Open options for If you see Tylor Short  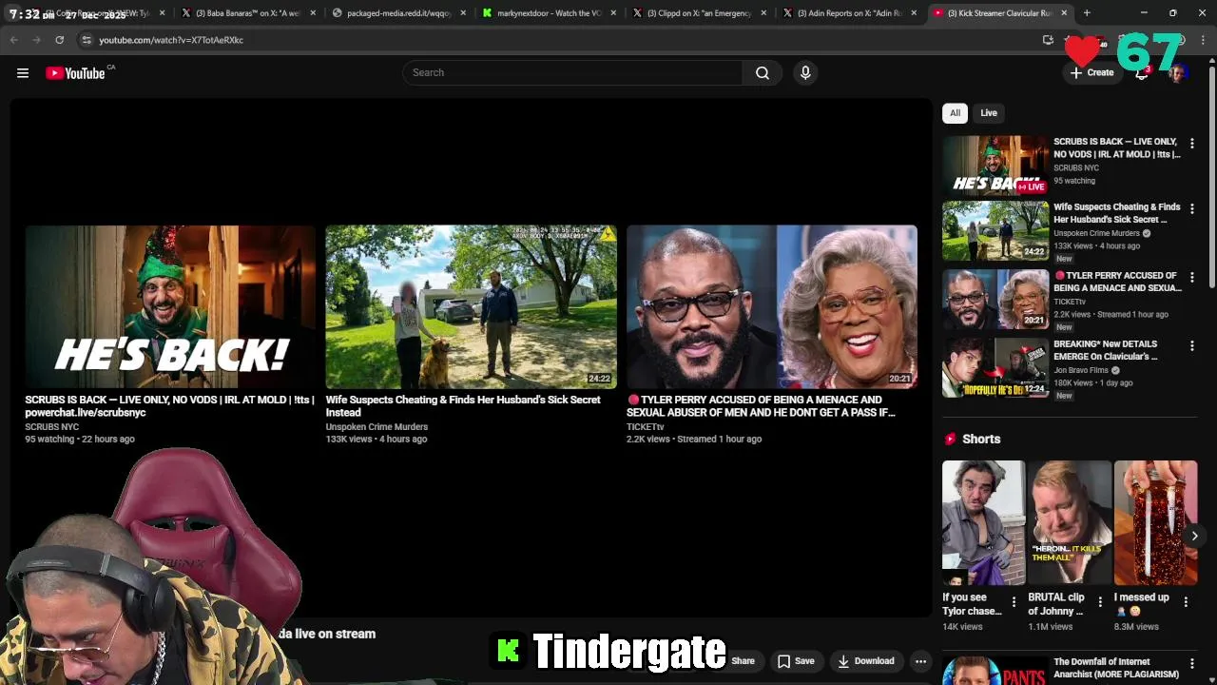coord(1014,602)
